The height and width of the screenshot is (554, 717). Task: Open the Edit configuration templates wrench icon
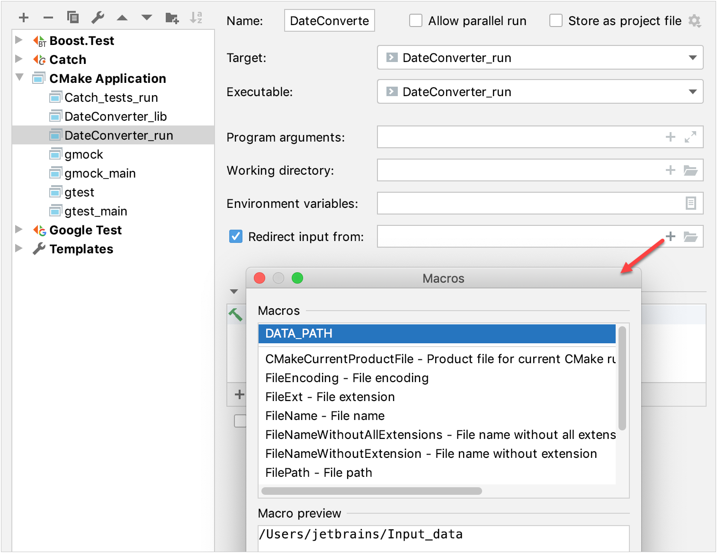[x=98, y=18]
